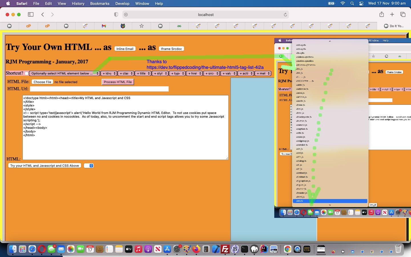Open the dev.to ultimate HTML5 tag list link
This screenshot has height=257, width=411.
coord(205,67)
